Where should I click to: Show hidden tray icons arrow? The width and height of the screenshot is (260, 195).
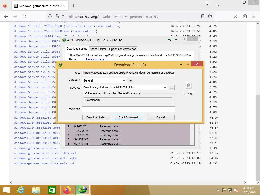218,190
